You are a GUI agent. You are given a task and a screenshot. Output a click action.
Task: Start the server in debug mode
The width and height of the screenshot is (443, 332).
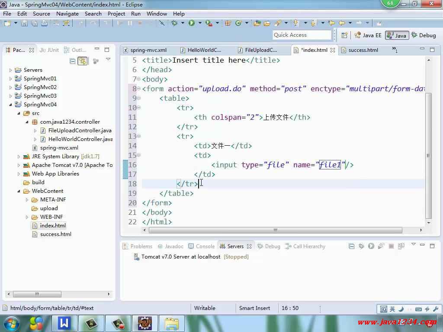pyautogui.click(x=361, y=246)
